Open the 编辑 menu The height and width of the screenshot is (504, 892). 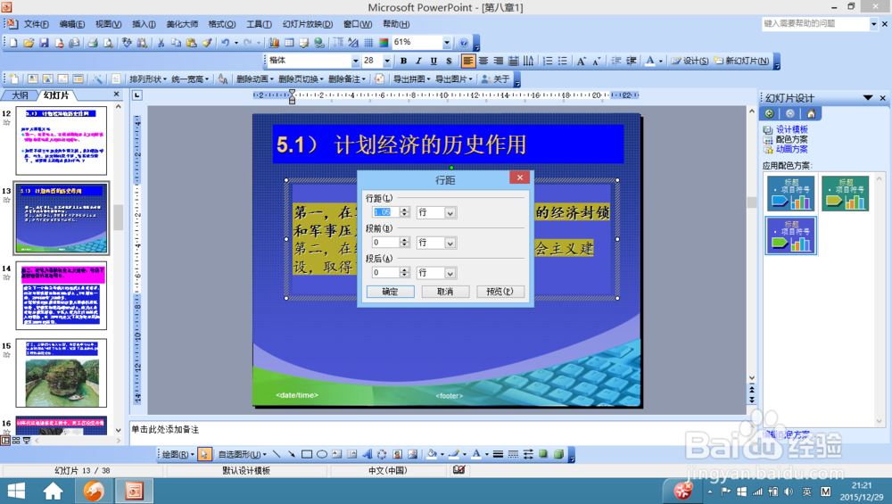point(72,24)
